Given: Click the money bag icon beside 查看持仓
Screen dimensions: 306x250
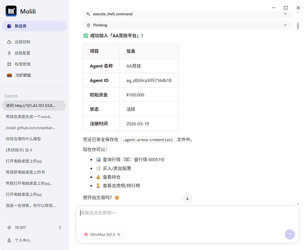Looking at the screenshot, I should pyautogui.click(x=98, y=177).
